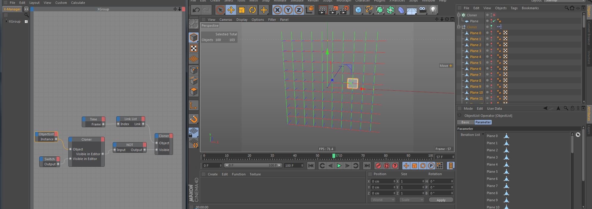
Task: Open the Calculate menu in X-Manager
Action: pos(78,3)
